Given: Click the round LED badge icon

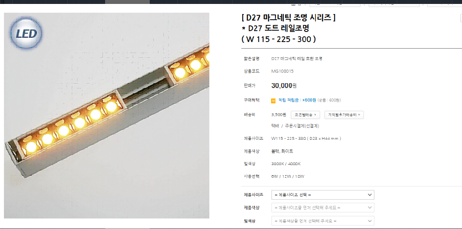Looking at the screenshot, I should coord(27,34).
